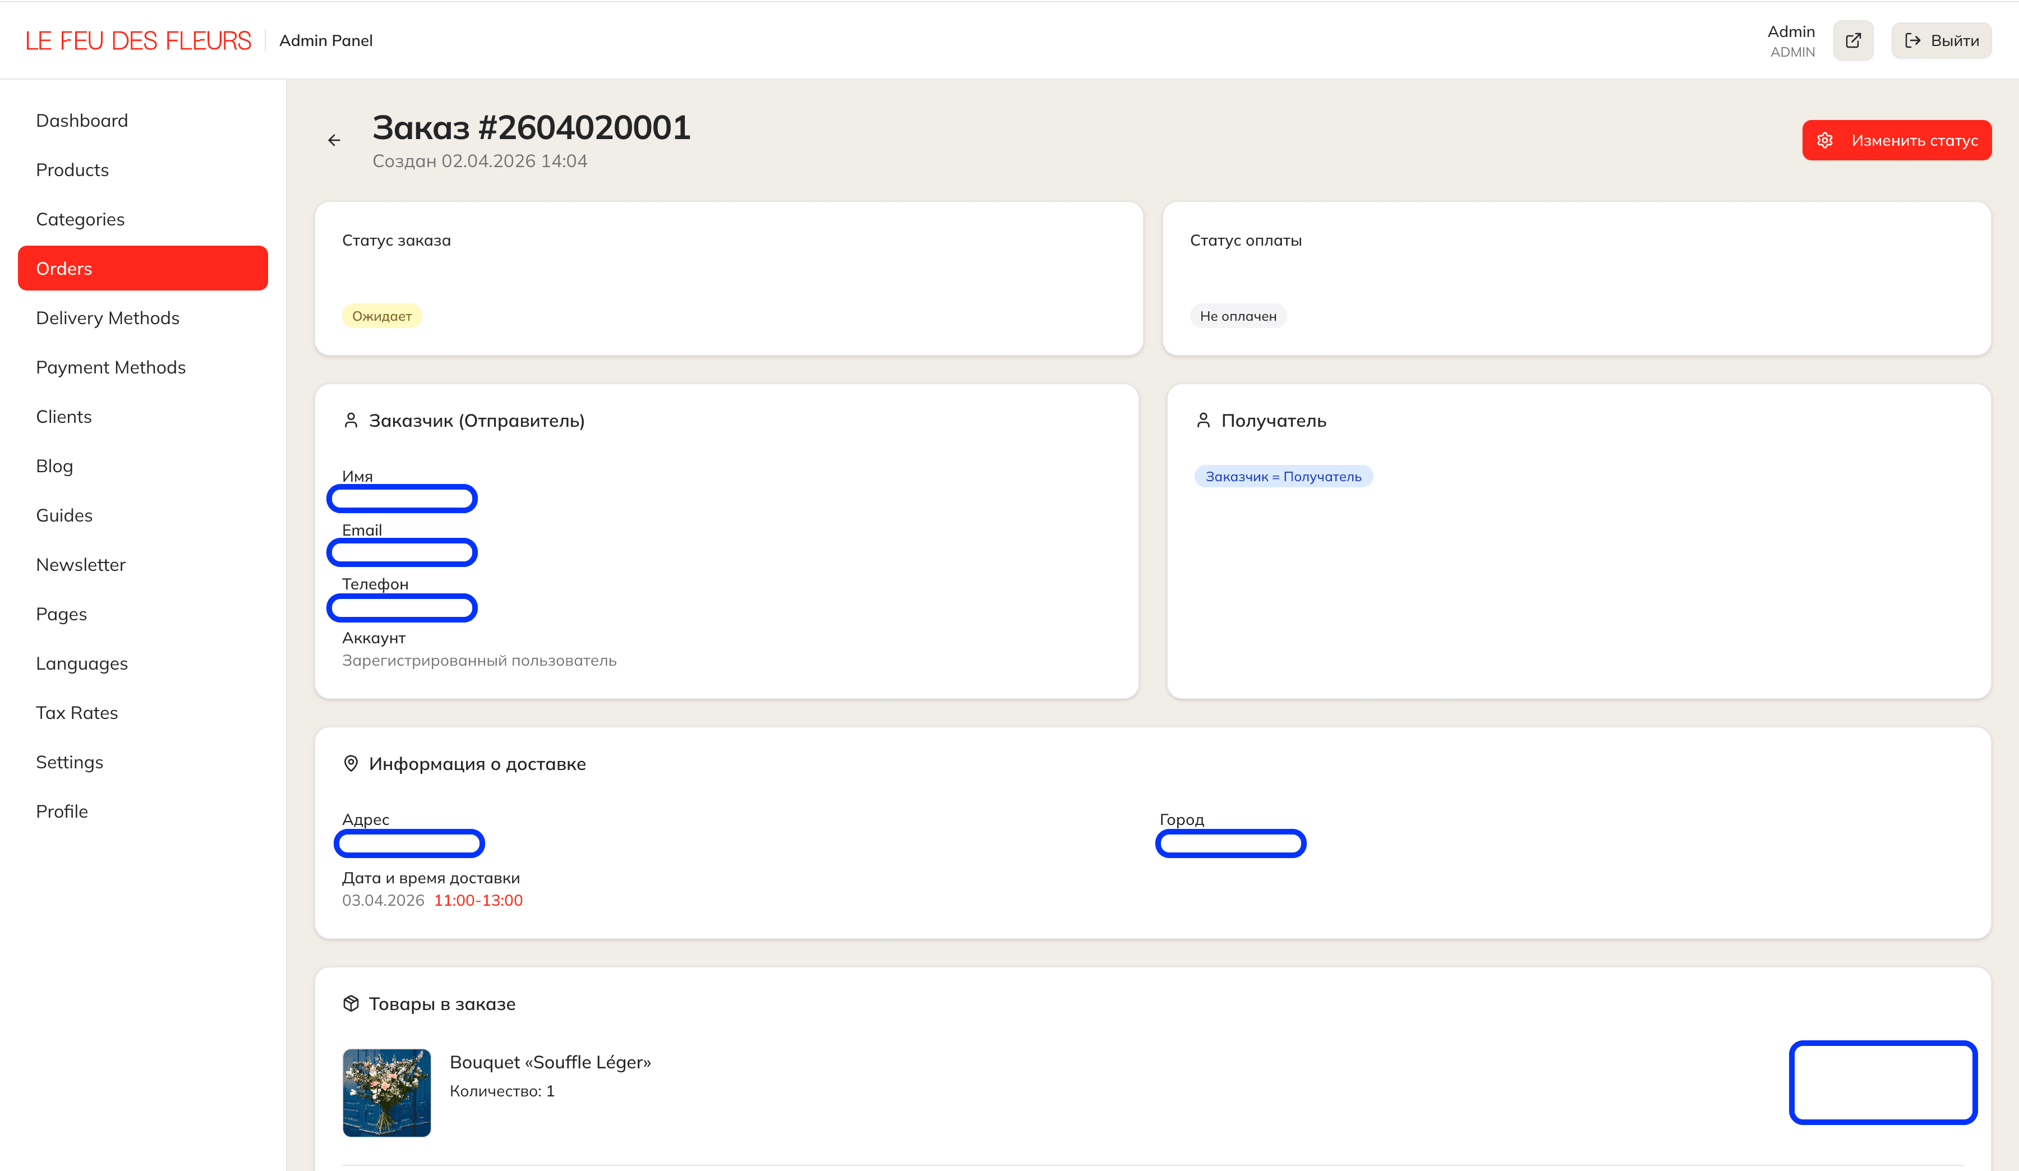Open the external link icon in header
This screenshot has width=2019, height=1171.
pos(1852,41)
